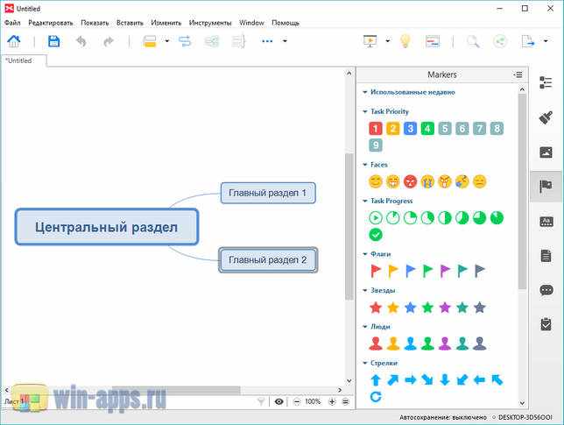
Task: Add priority 3 blue marker
Action: (x=410, y=129)
